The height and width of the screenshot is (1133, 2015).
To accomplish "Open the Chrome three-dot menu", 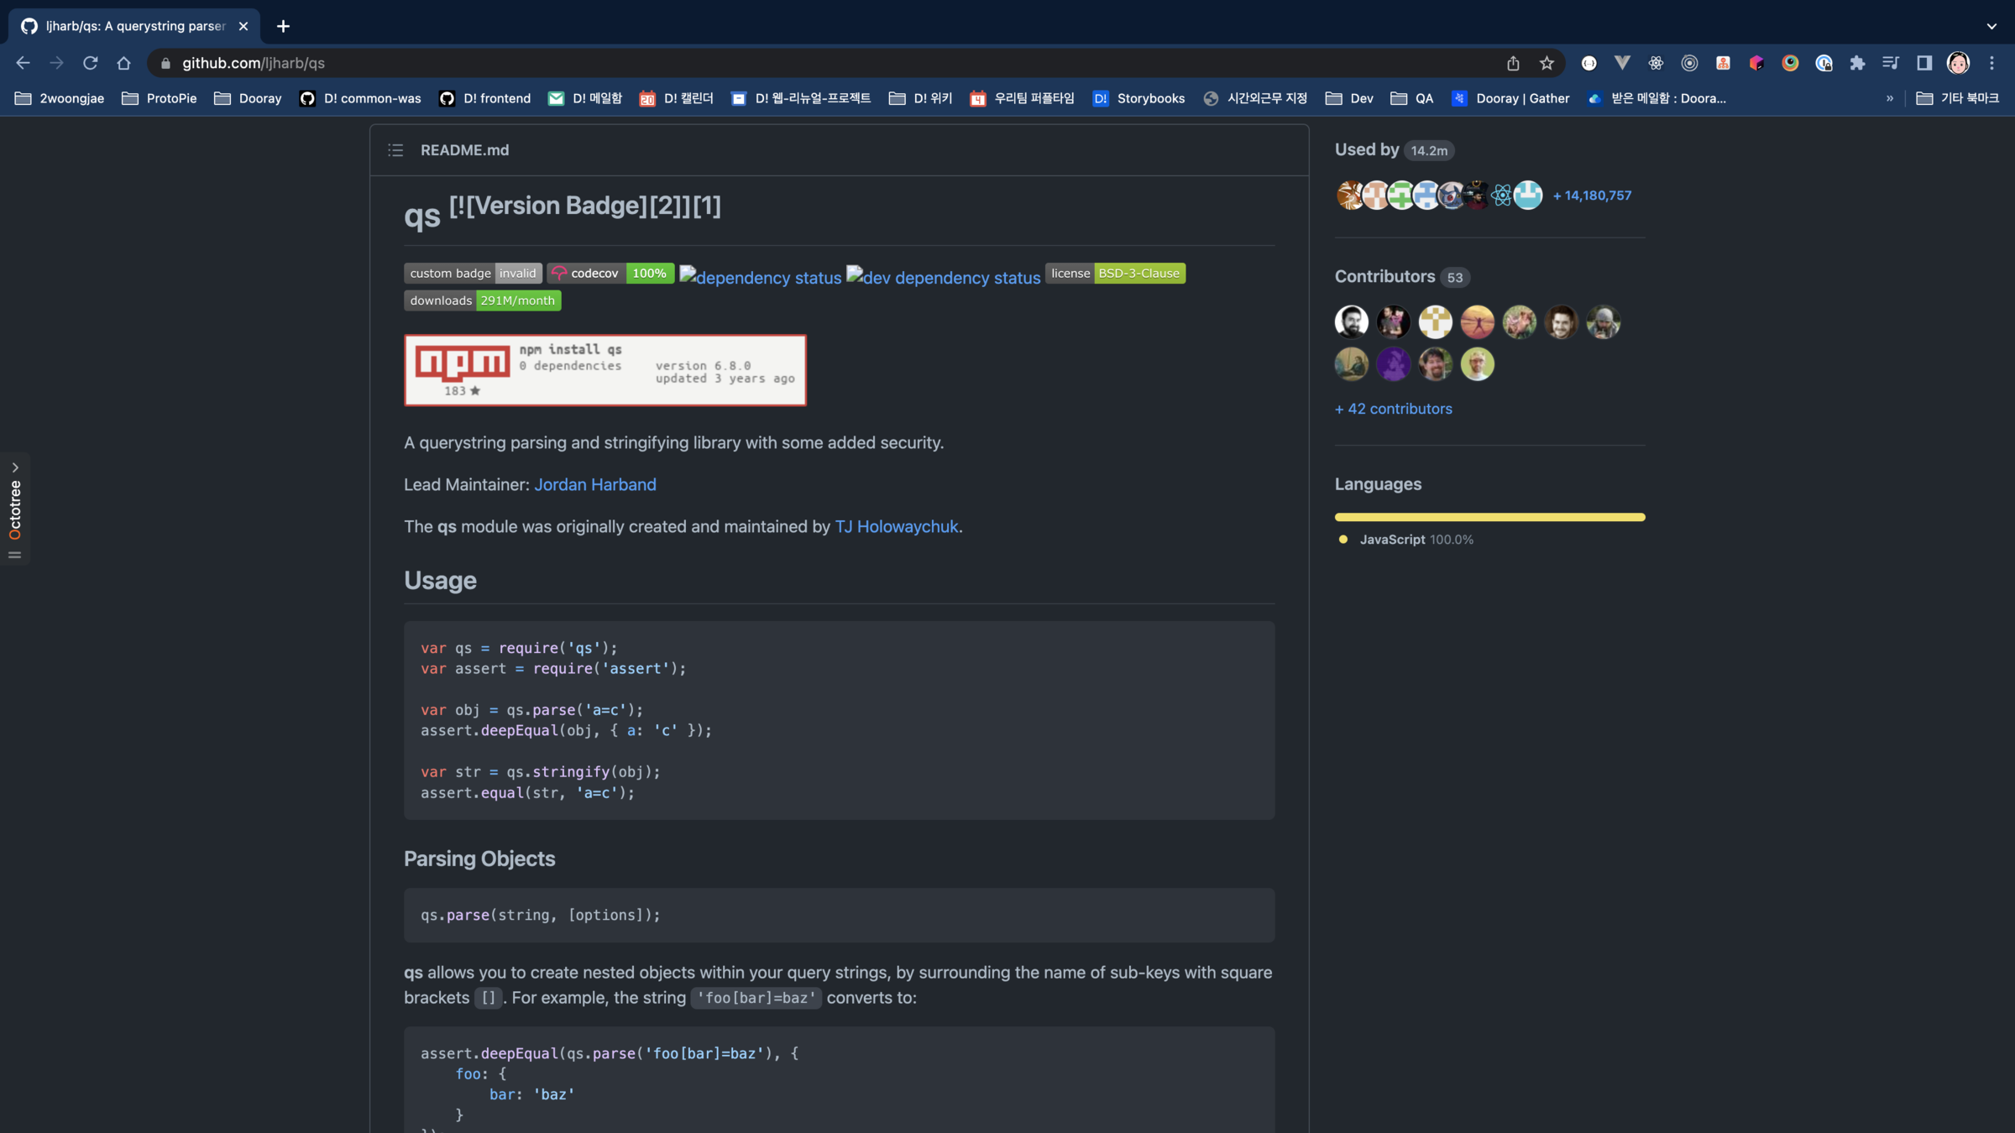I will click(x=1991, y=63).
